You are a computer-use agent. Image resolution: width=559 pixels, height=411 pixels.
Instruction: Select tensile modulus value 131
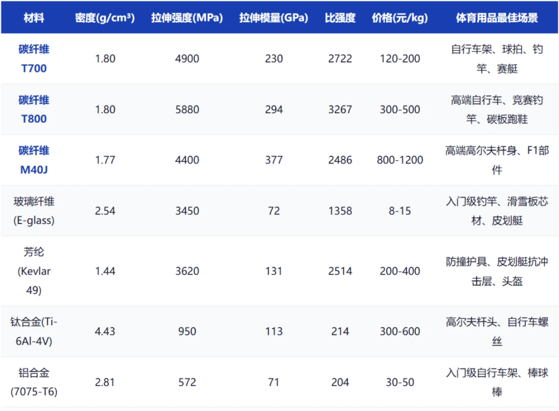tap(274, 271)
